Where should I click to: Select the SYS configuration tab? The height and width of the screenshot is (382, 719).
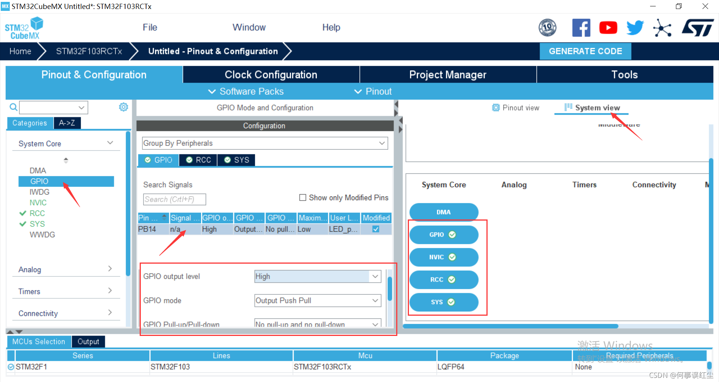coord(236,160)
